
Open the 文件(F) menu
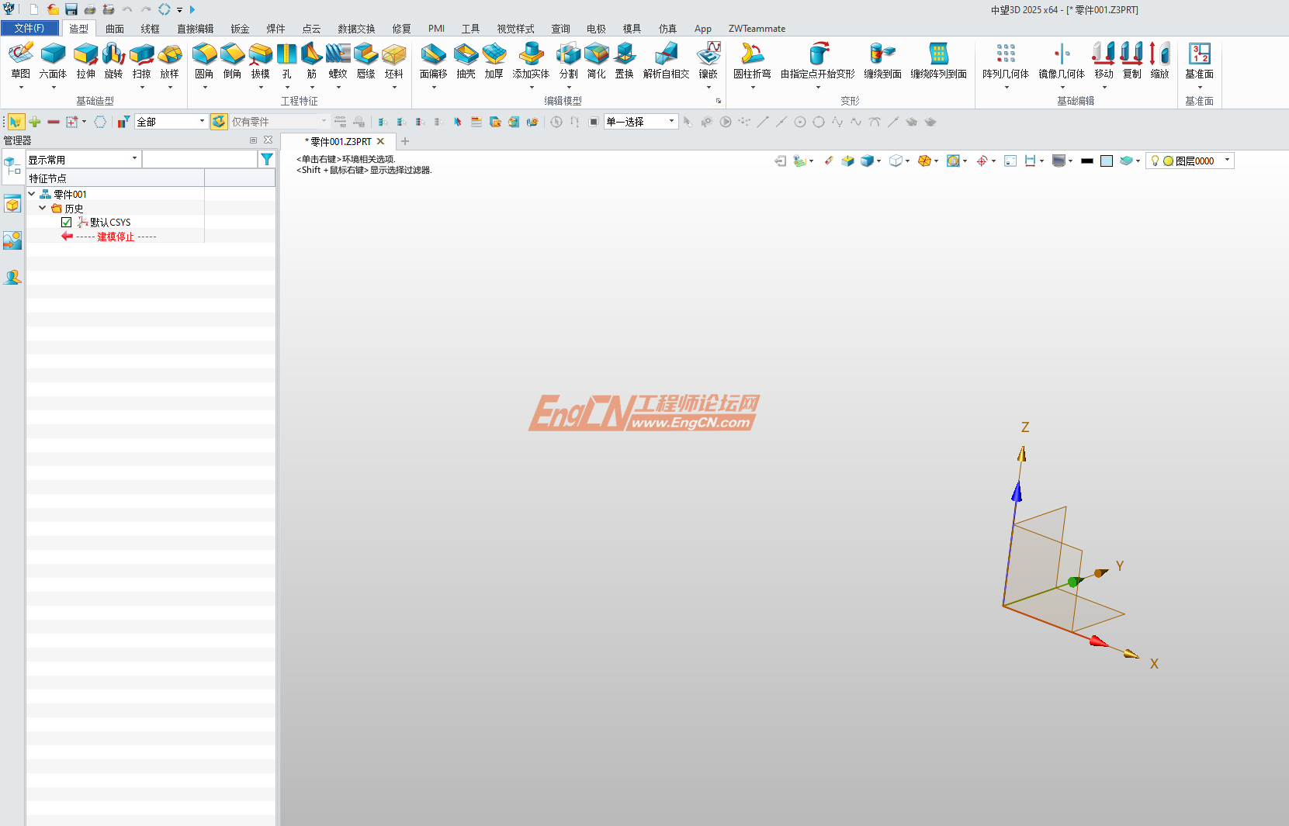[x=29, y=27]
